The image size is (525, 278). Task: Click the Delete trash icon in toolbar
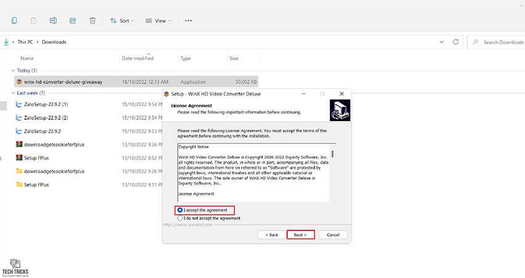tap(93, 20)
